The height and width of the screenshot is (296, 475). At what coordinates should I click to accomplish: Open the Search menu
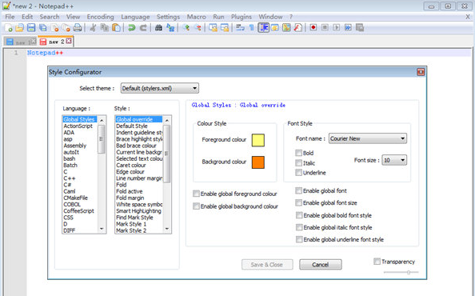pos(50,17)
